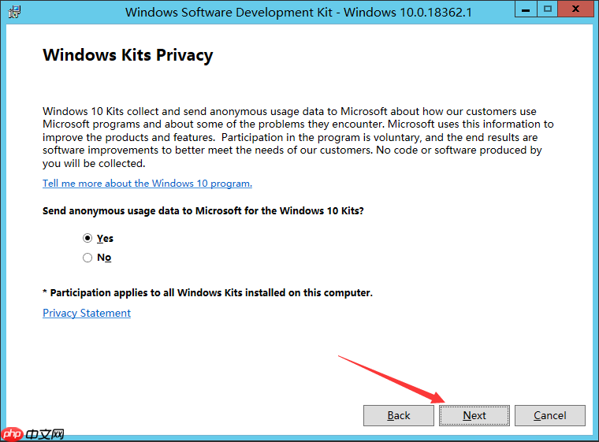Click the 'Windows Kits Privacy' heading

(x=128, y=55)
